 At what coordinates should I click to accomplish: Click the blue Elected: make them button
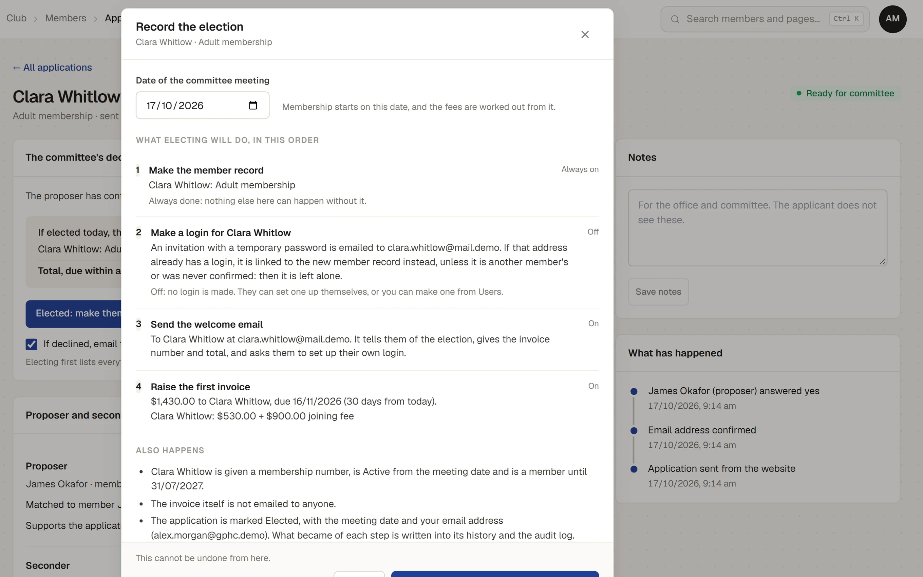tap(74, 314)
